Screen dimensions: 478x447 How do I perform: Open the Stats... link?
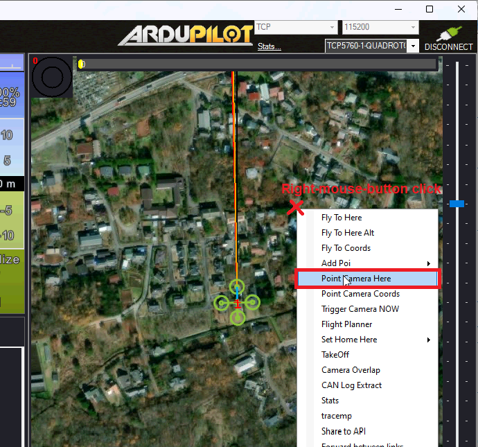coord(269,46)
